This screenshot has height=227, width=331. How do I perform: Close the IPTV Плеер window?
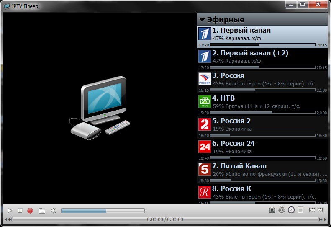tap(318, 5)
